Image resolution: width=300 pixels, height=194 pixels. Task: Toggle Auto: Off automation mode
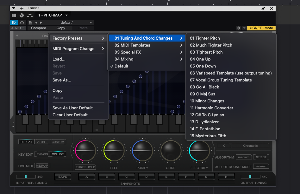pos(18,28)
